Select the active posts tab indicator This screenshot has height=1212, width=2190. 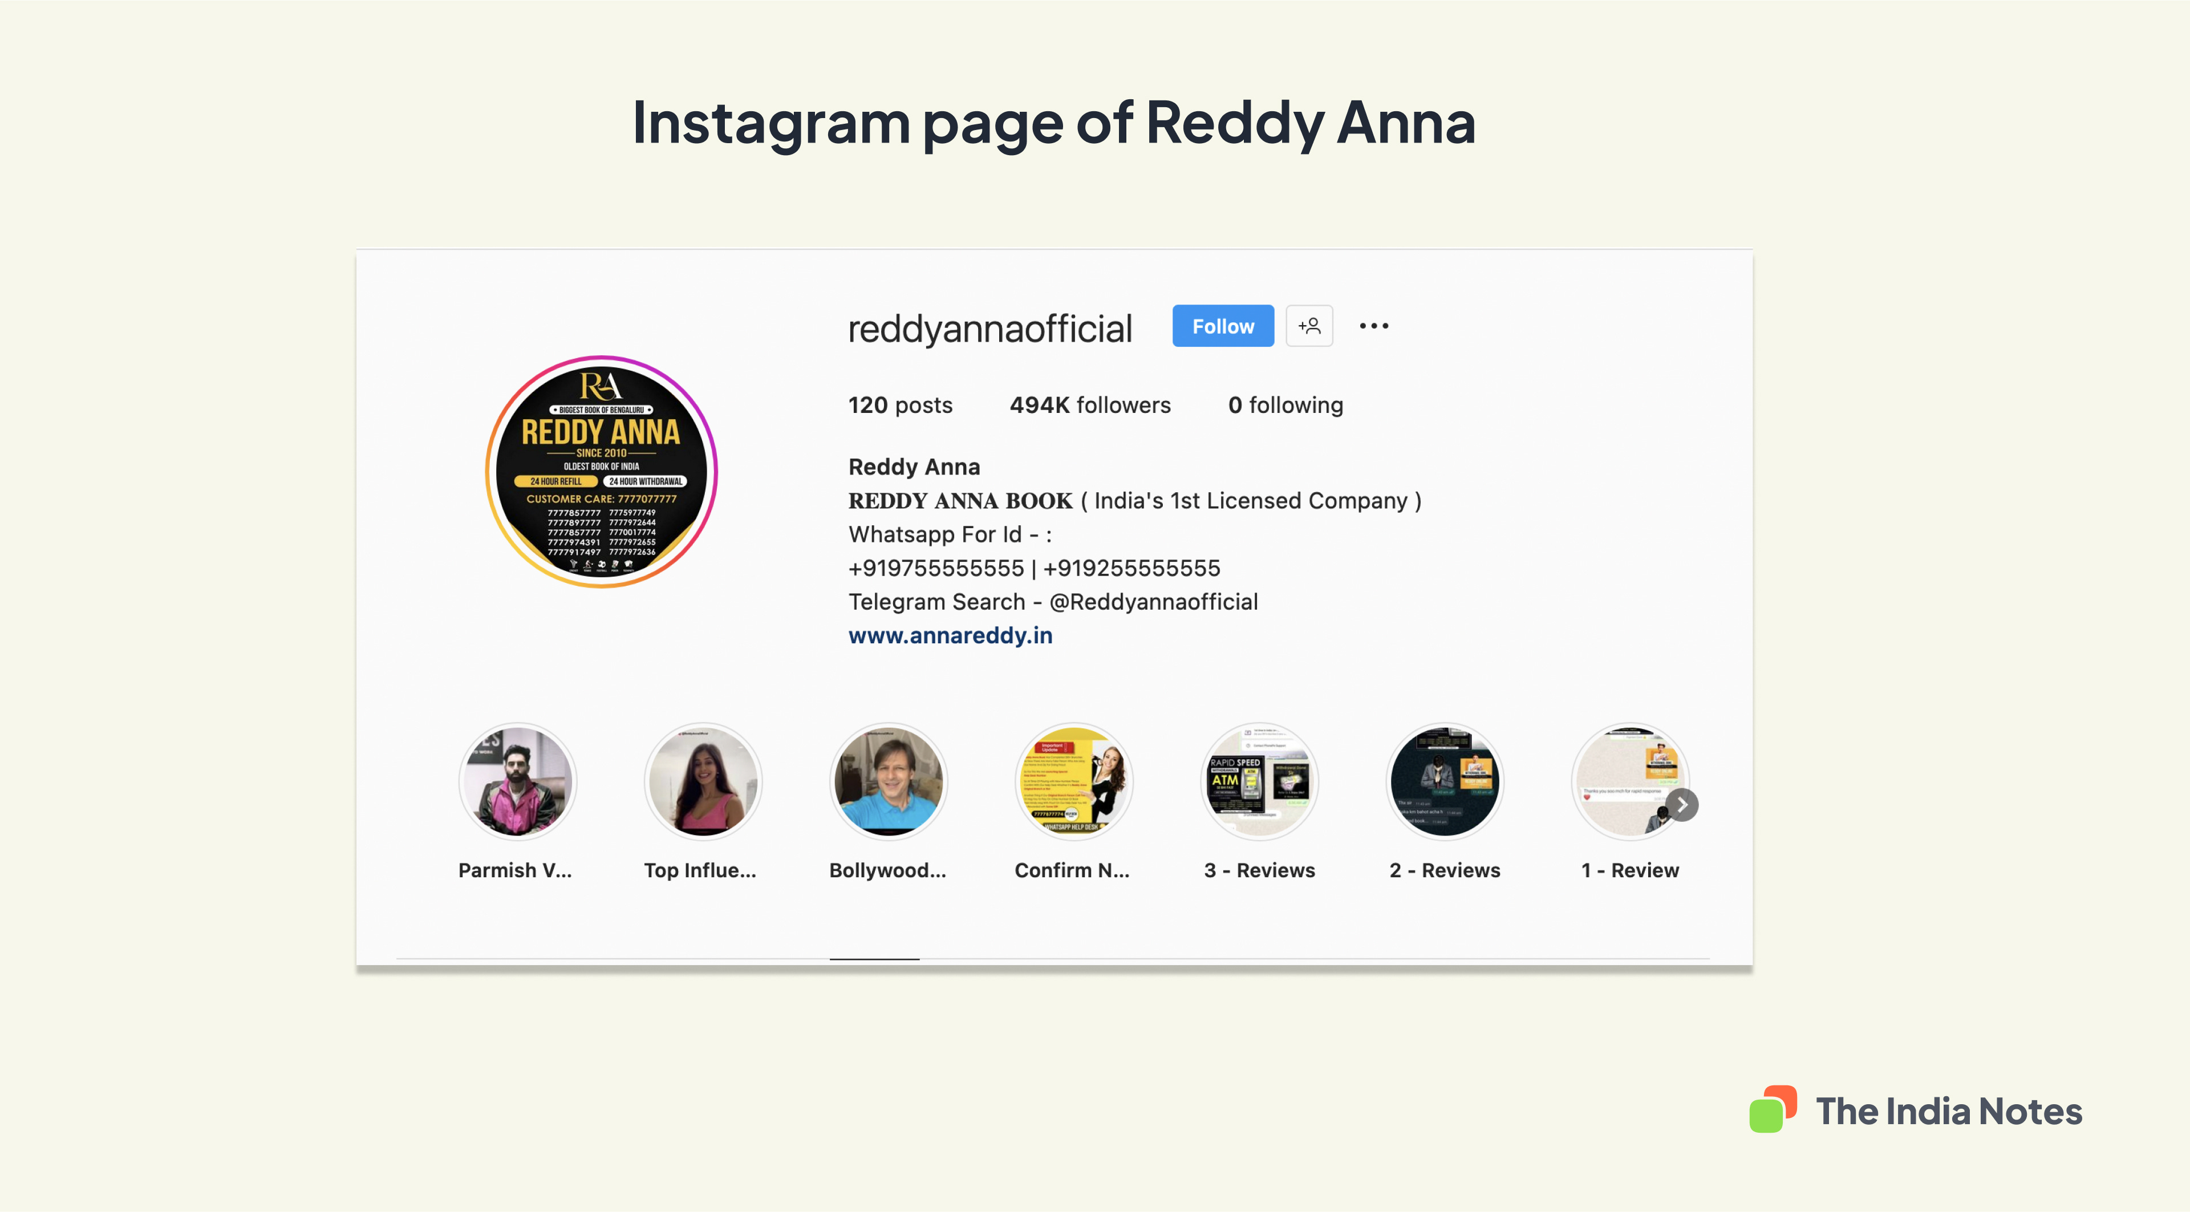[874, 959]
